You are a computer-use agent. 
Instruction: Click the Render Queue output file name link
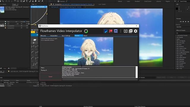pos(57,86)
